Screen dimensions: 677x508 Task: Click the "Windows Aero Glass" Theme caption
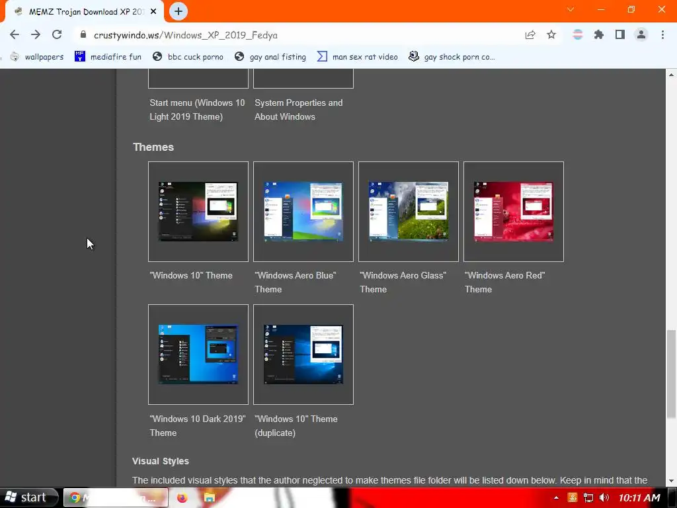(403, 282)
